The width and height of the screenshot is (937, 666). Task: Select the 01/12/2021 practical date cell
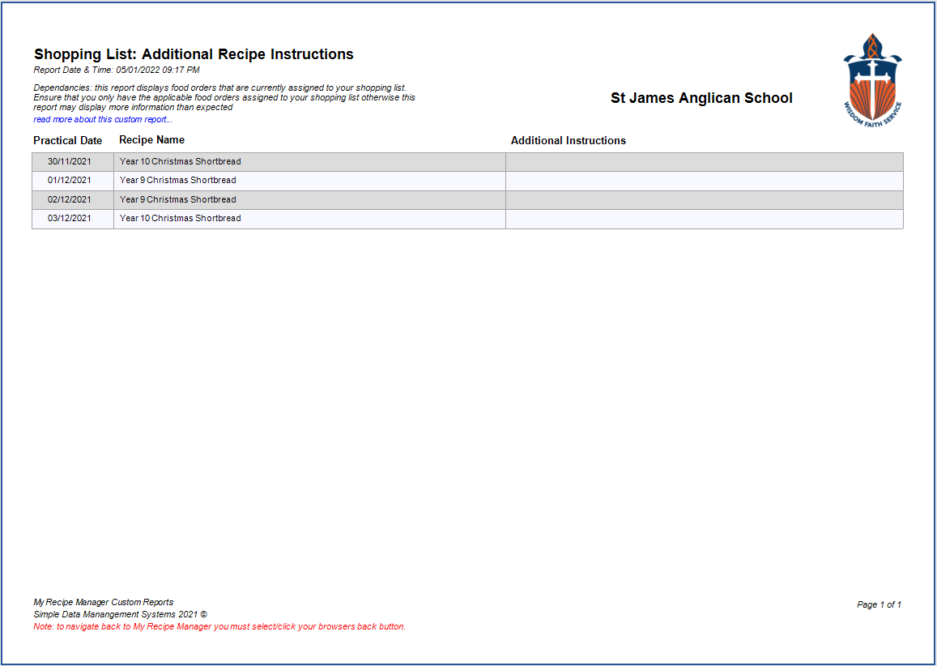coord(70,181)
